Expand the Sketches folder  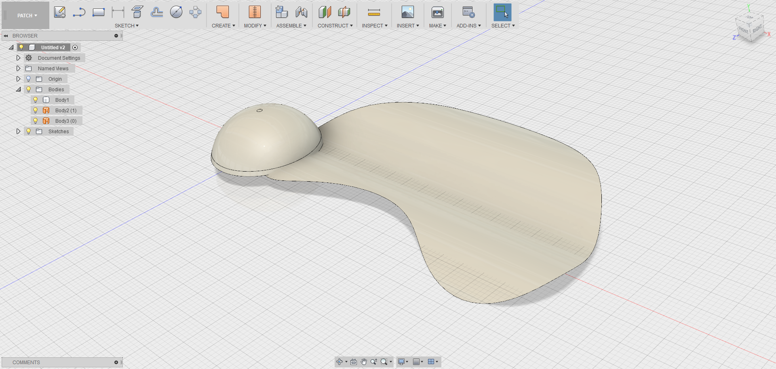[x=18, y=131]
